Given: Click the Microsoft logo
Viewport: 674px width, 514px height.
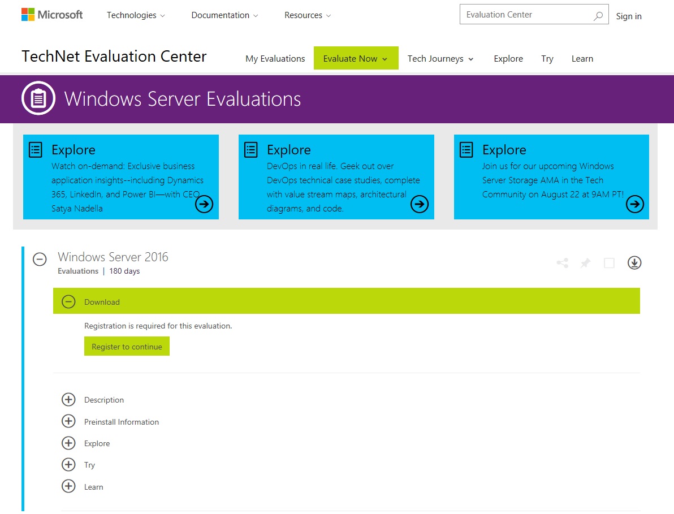Looking at the screenshot, I should coord(52,15).
